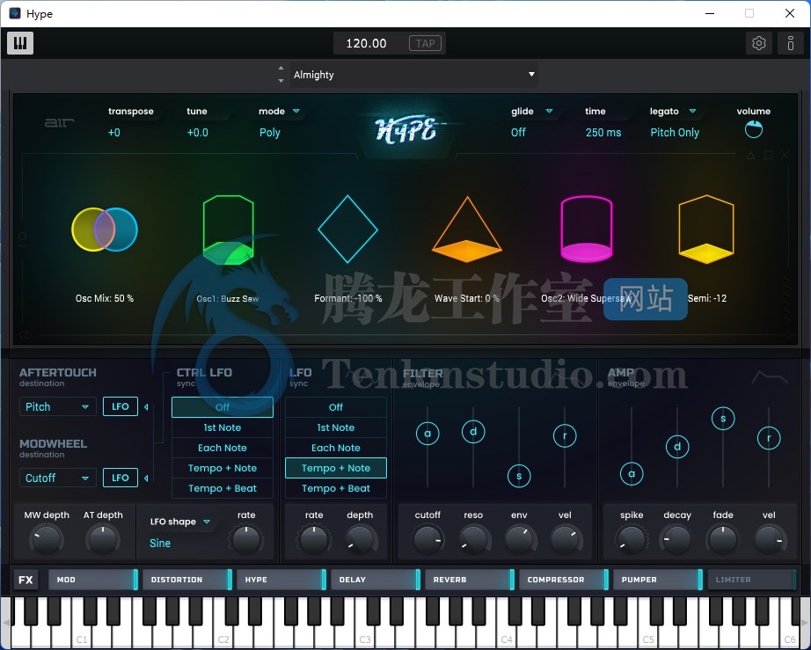The height and width of the screenshot is (650, 811).
Task: Open the MOD effect tab
Action: point(93,580)
